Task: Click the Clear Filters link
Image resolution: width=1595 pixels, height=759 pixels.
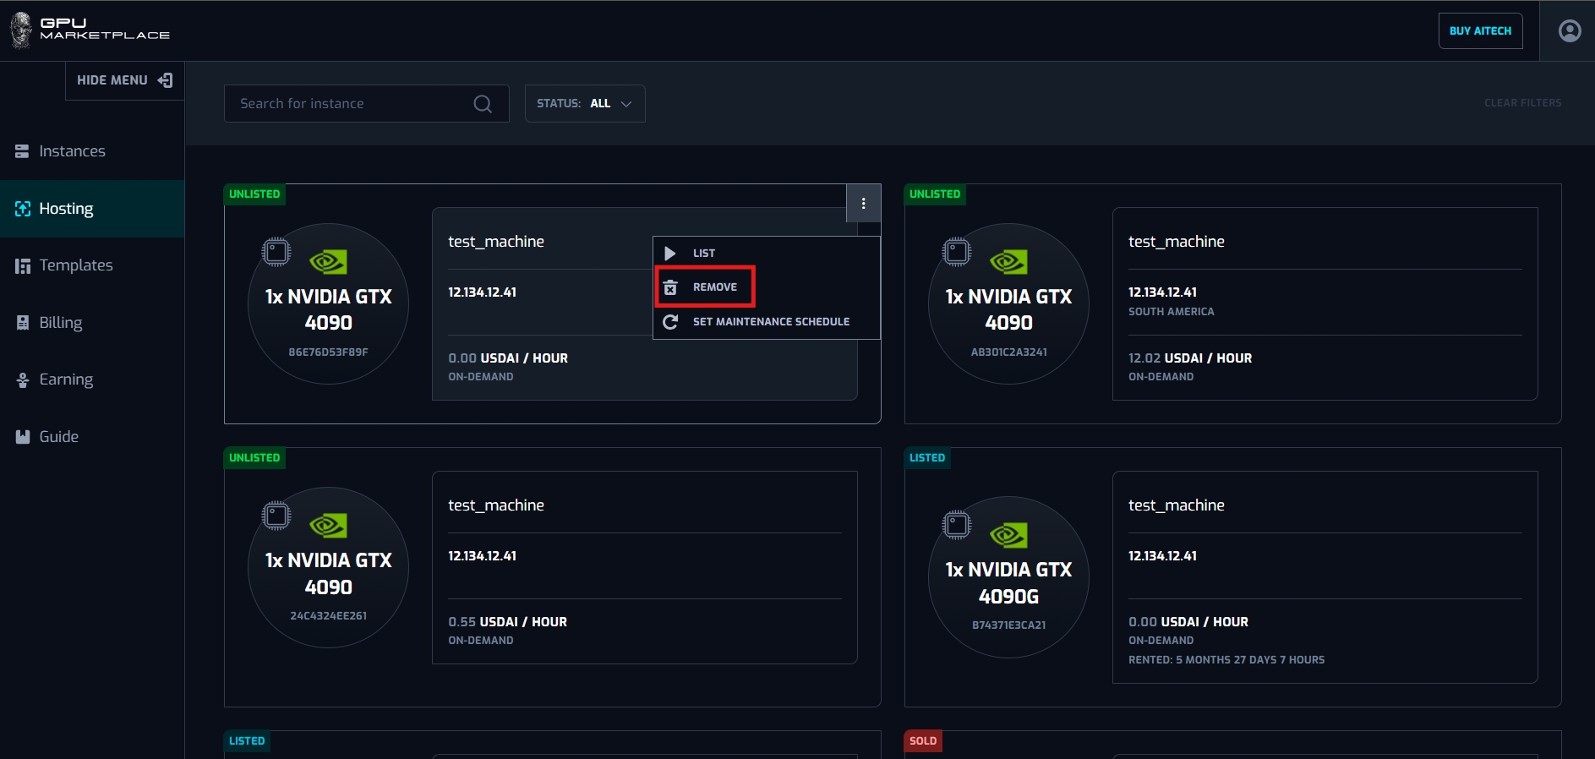Action: (1522, 103)
